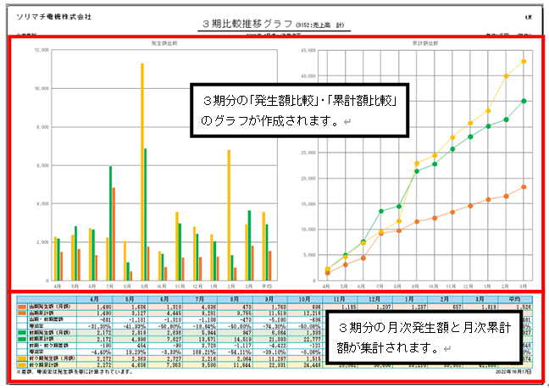Click the green 前期発生額 legend swatch
Viewport: 549px width, 388px height.
tap(22, 333)
